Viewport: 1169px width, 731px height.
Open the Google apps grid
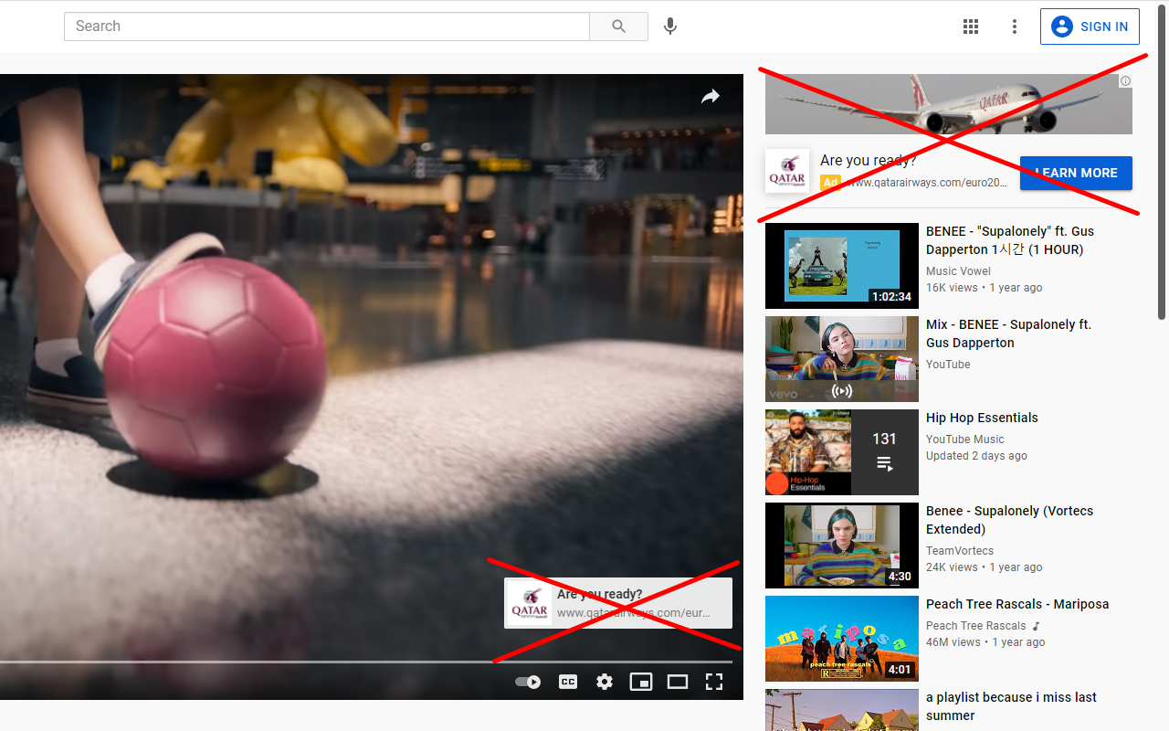[x=971, y=26]
